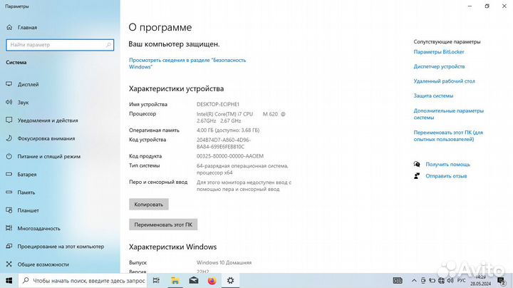This screenshot has width=513, height=288.
Task: Open the touch keyboard tray icon
Action: point(398,280)
